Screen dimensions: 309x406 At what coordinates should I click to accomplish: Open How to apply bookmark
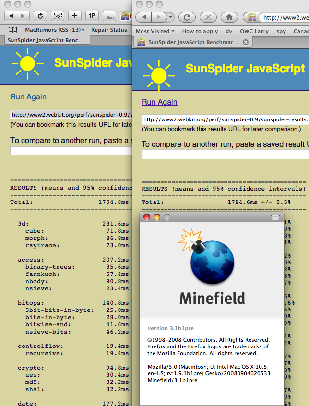click(200, 31)
